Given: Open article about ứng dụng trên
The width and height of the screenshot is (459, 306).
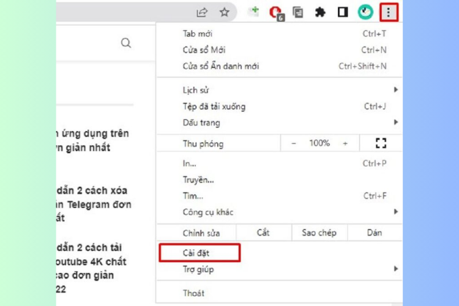Looking at the screenshot, I should [x=92, y=140].
